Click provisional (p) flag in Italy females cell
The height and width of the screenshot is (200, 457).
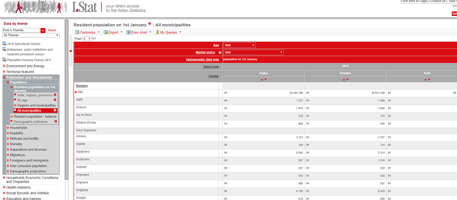click(307, 93)
